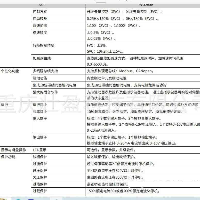
Task: Click the '制动功能' row label
Action: click(40, 78)
